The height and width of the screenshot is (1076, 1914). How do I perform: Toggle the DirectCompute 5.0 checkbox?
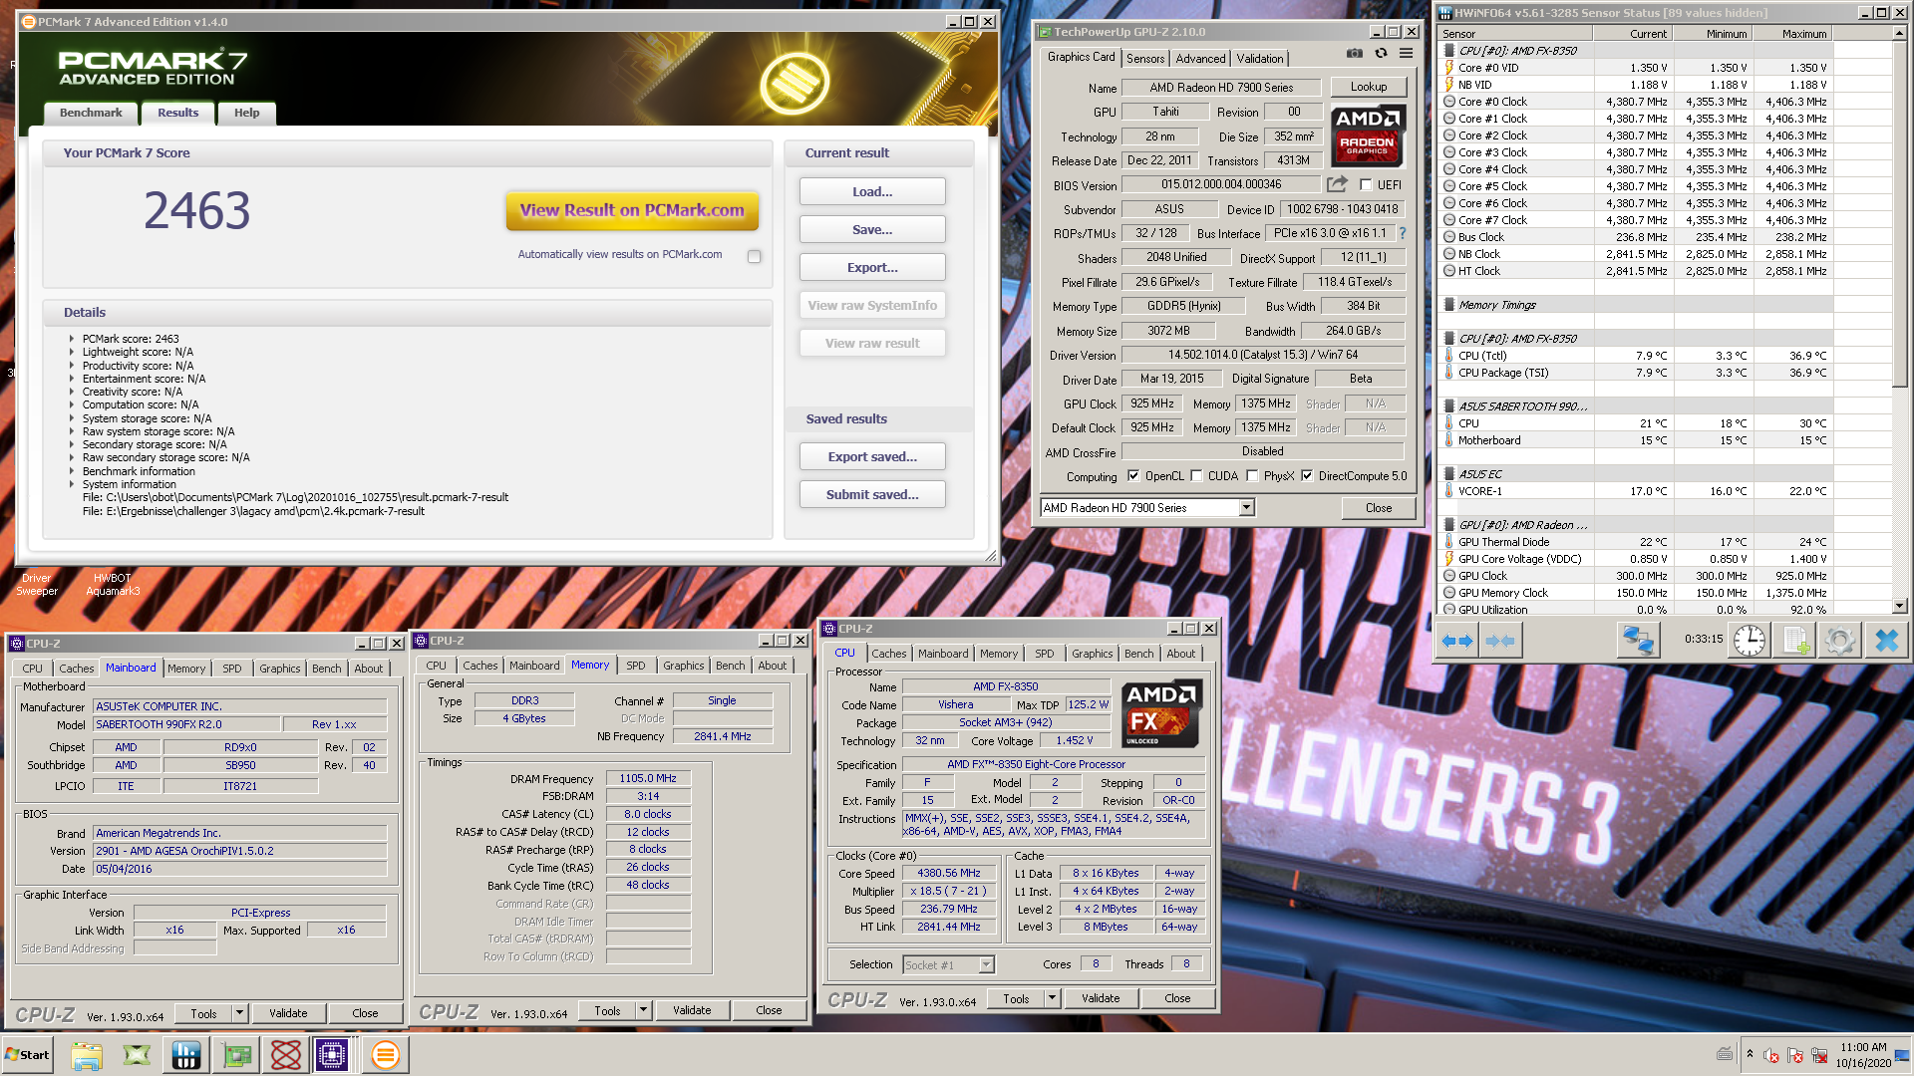[1307, 476]
